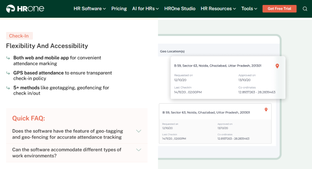The width and height of the screenshot is (312, 169).
Task: Click lower card Approved on date 13/10/20
Action: [x=223, y=128]
